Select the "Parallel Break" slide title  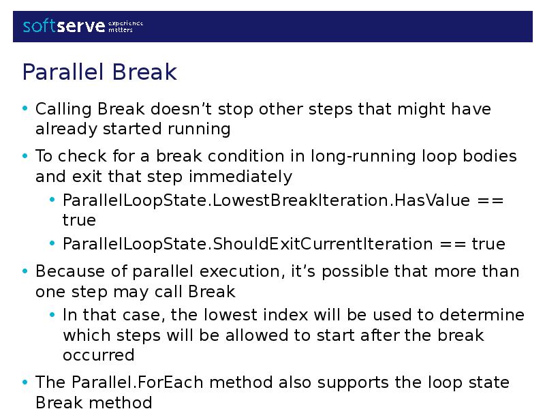coord(99,72)
